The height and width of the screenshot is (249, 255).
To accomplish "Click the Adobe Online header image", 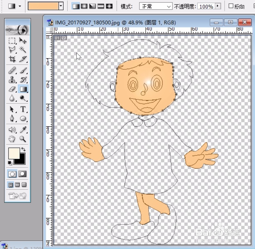I will pyautogui.click(x=17, y=30).
